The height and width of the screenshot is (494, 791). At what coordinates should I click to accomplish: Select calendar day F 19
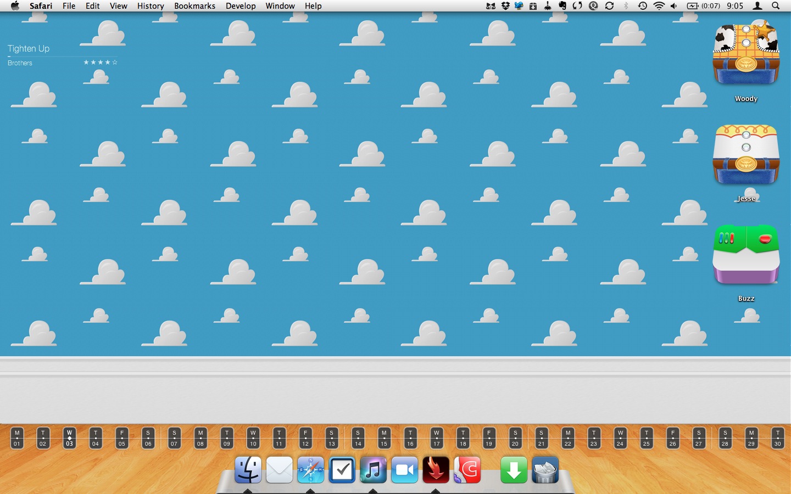click(x=489, y=438)
